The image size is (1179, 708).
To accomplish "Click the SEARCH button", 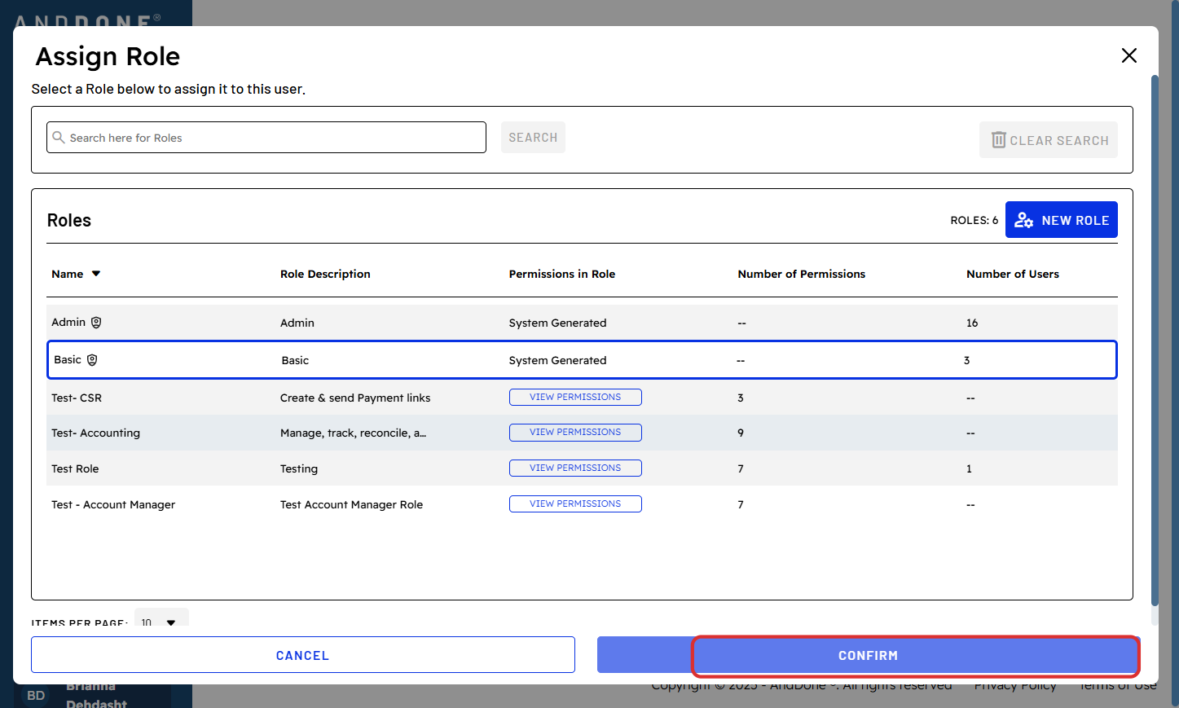I will coord(533,138).
